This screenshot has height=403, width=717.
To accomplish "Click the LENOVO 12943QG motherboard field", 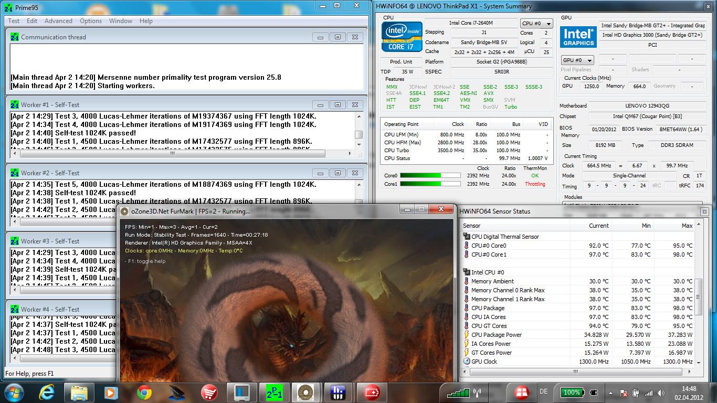I will click(x=648, y=105).
